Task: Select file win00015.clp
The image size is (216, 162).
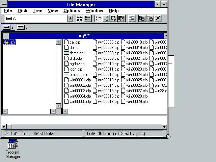Action: 106,91
